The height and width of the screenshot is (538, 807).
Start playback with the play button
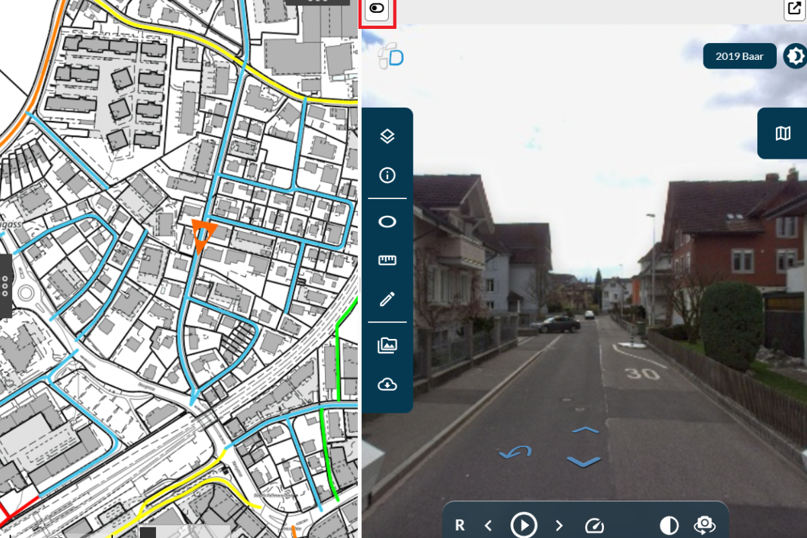click(524, 525)
